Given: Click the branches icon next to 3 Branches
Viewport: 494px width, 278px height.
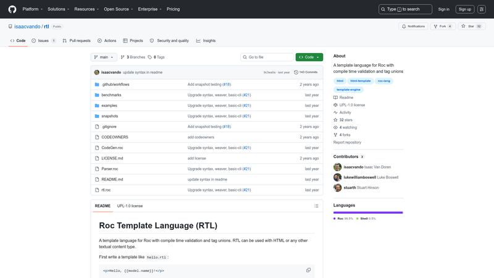Looking at the screenshot, I should pyautogui.click(x=122, y=57).
